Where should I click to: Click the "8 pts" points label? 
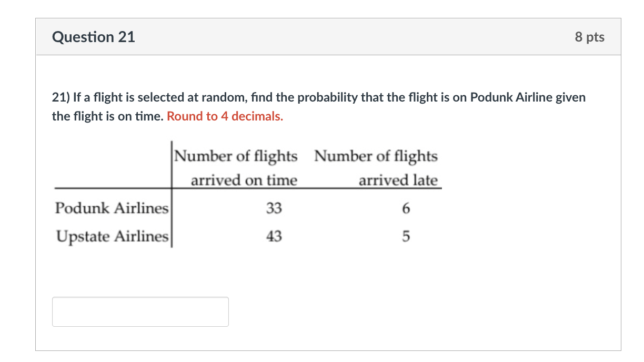pos(589,37)
